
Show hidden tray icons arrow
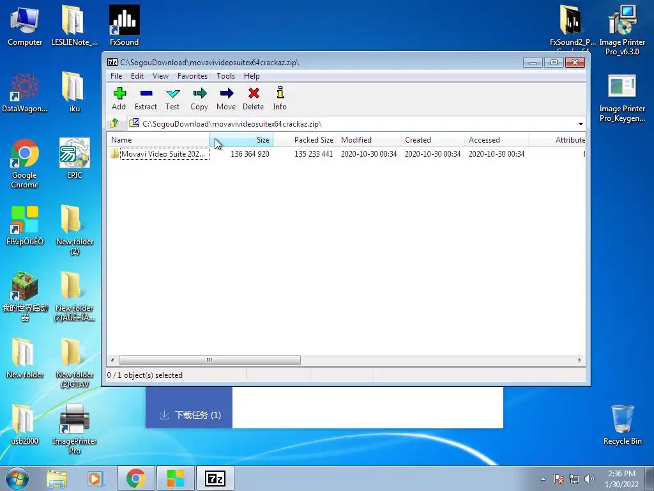543,479
